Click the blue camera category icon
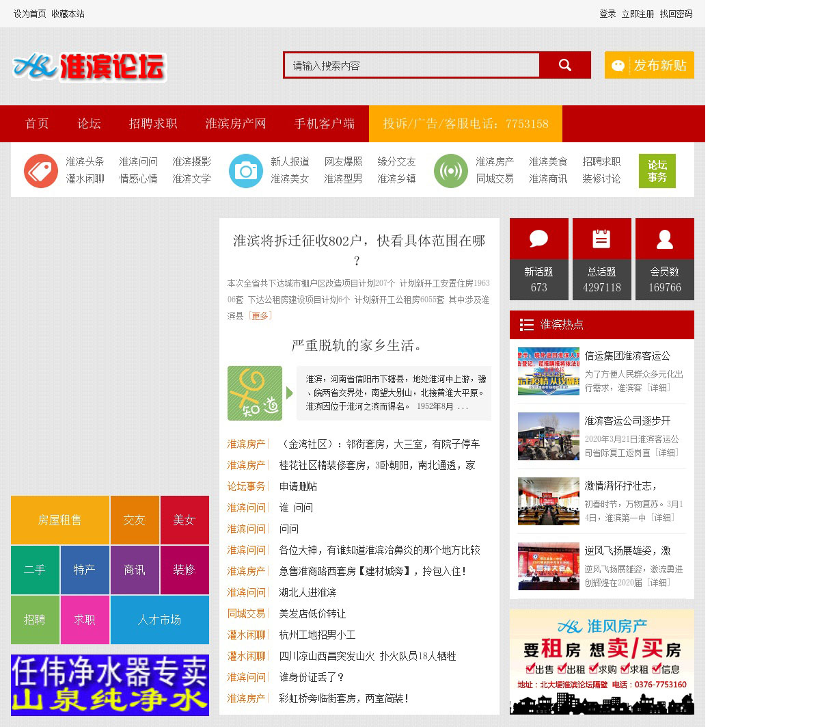This screenshot has height=727, width=820. (x=245, y=171)
